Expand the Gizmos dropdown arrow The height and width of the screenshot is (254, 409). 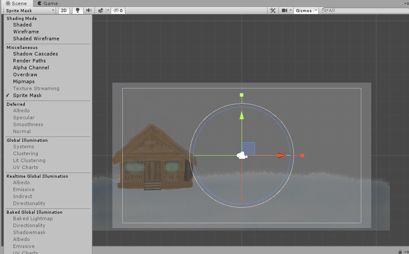coord(316,10)
